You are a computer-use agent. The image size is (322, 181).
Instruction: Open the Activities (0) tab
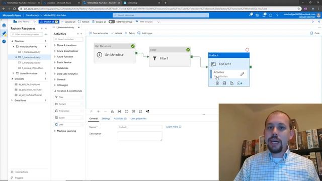(x=120, y=119)
